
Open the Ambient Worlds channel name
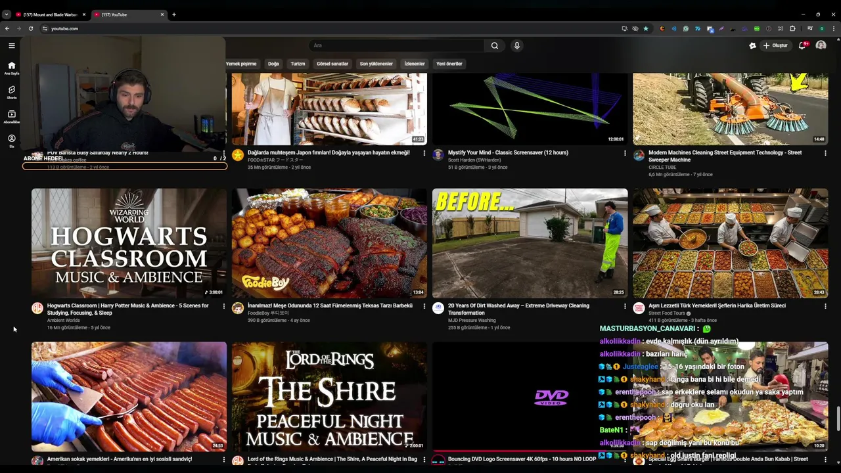coord(64,321)
